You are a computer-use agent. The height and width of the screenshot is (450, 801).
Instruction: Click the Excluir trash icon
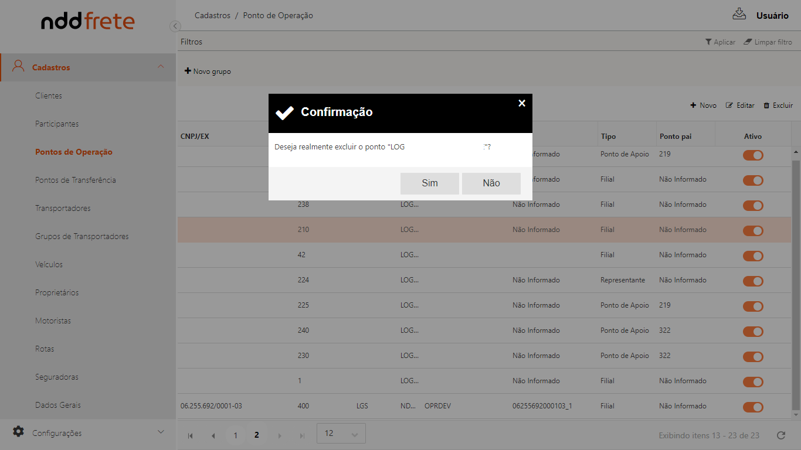(x=766, y=105)
